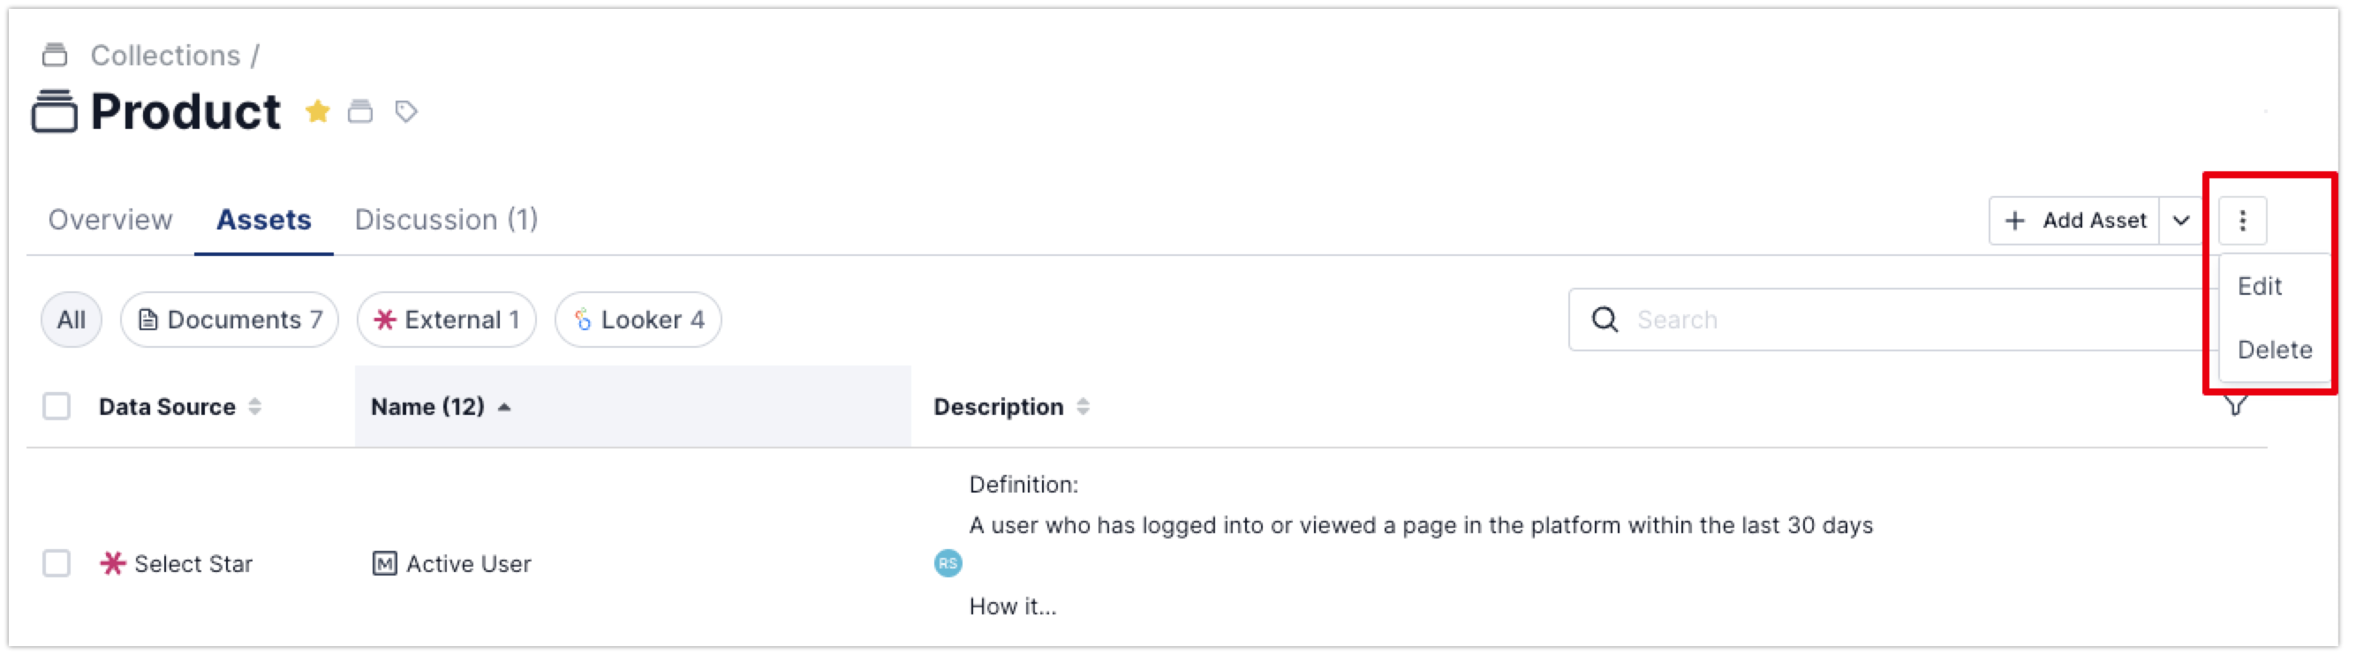Screen dimensions: 2356x655
Task: Open the three-dot more options menu
Action: (x=2242, y=221)
